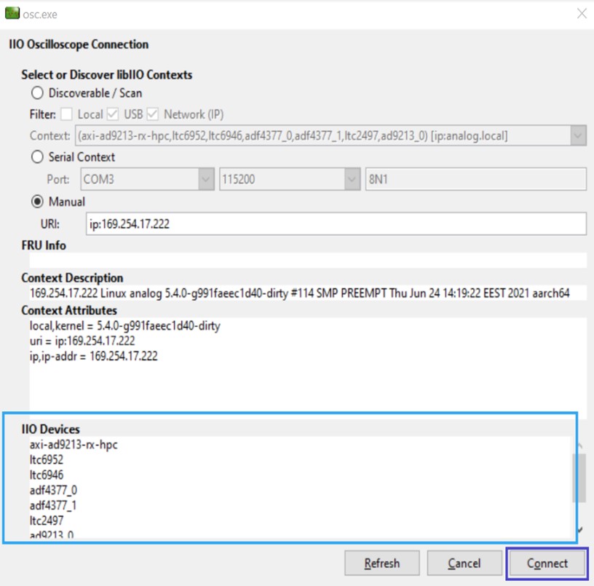Image resolution: width=594 pixels, height=586 pixels.
Task: Select the Serial Context radio option
Action: [36, 157]
